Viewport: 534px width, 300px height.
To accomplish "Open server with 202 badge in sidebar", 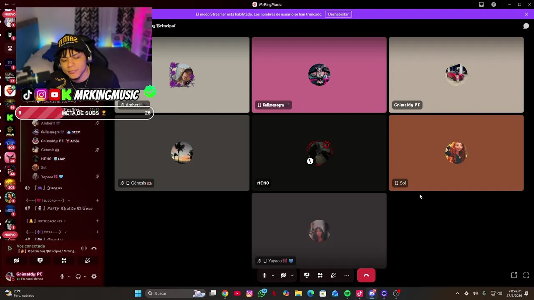I will click(x=10, y=183).
